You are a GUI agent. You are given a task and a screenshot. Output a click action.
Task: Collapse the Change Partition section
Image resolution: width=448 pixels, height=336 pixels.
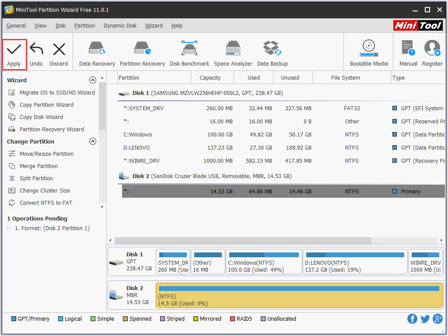point(93,141)
